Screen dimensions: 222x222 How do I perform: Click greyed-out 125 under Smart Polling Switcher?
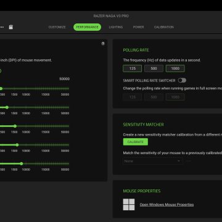133,97
